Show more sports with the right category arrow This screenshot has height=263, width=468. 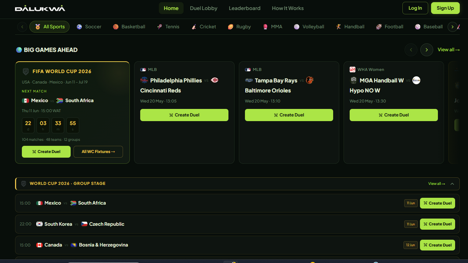click(453, 27)
